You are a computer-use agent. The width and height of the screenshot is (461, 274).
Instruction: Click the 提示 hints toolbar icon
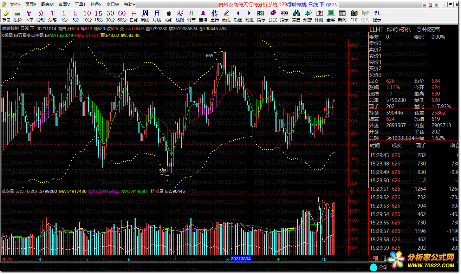pyautogui.click(x=377, y=16)
